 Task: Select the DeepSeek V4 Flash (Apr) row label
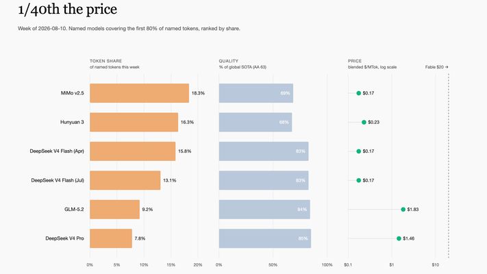click(x=57, y=151)
